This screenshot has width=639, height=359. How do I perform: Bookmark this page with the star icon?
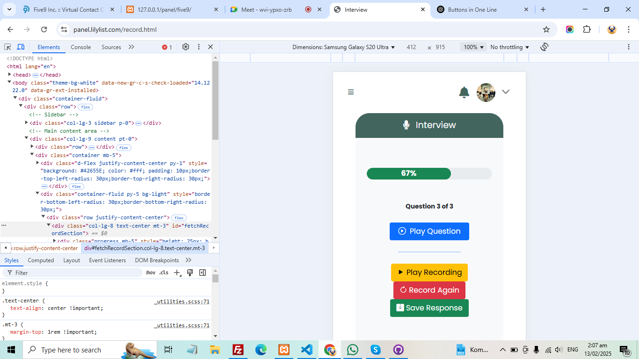click(x=546, y=29)
